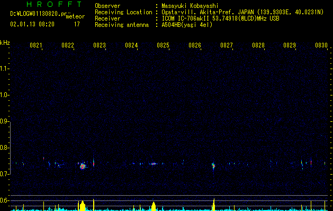Click the 0830 time marker
The width and height of the screenshot is (333, 211).
[321, 45]
